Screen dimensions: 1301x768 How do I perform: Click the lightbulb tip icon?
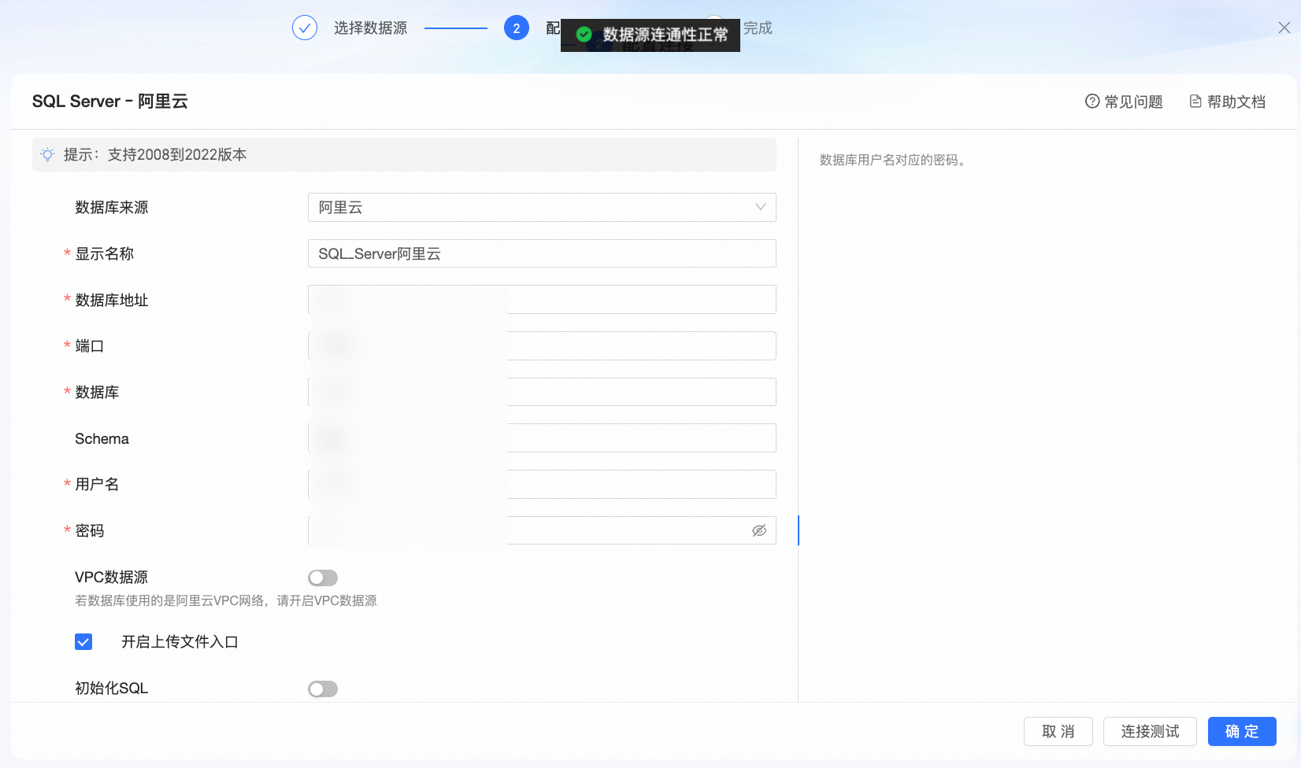pos(48,155)
